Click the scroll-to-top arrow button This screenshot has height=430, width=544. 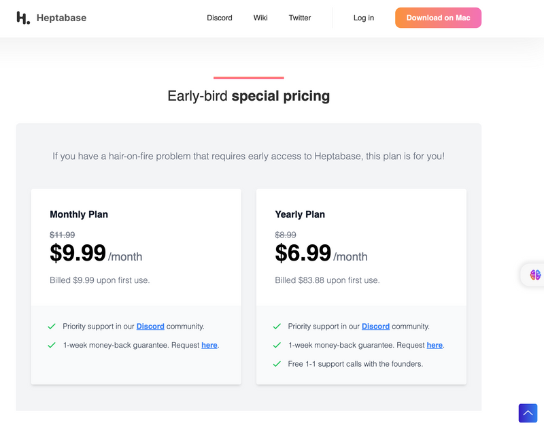pos(528,413)
